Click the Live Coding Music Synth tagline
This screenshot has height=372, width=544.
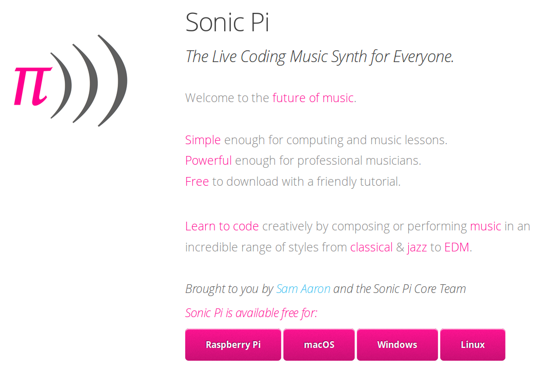click(319, 56)
